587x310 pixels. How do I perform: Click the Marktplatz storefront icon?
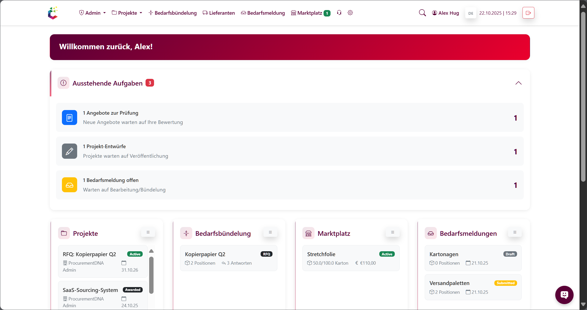click(x=293, y=12)
